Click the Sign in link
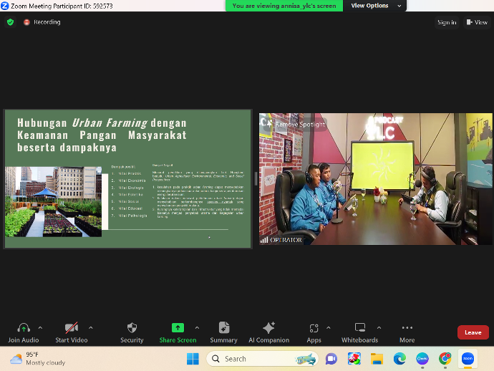494x371 pixels. (x=447, y=22)
